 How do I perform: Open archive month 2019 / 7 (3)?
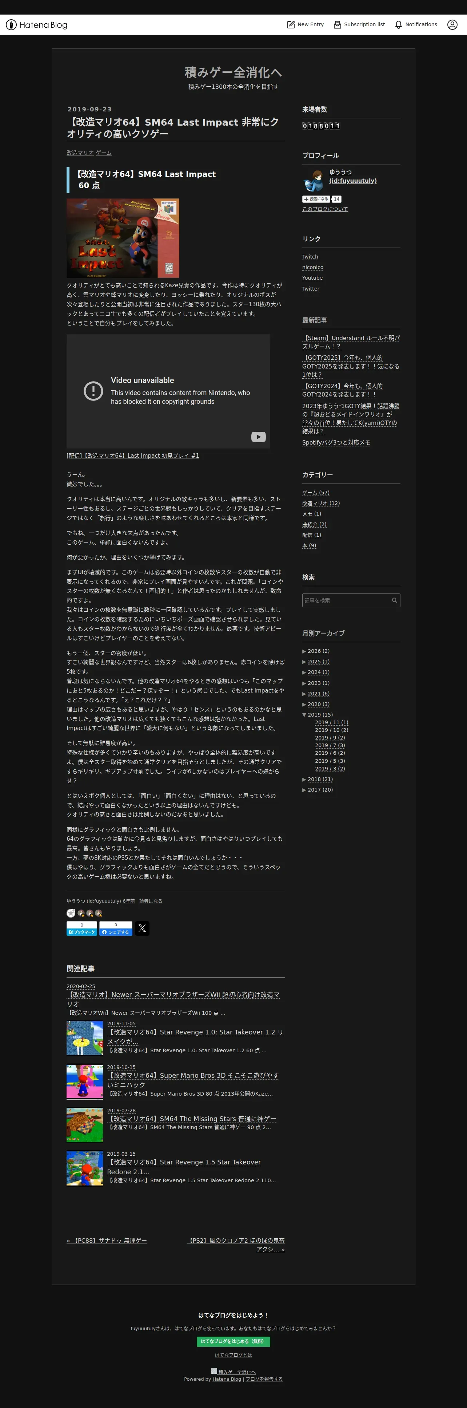tap(330, 746)
